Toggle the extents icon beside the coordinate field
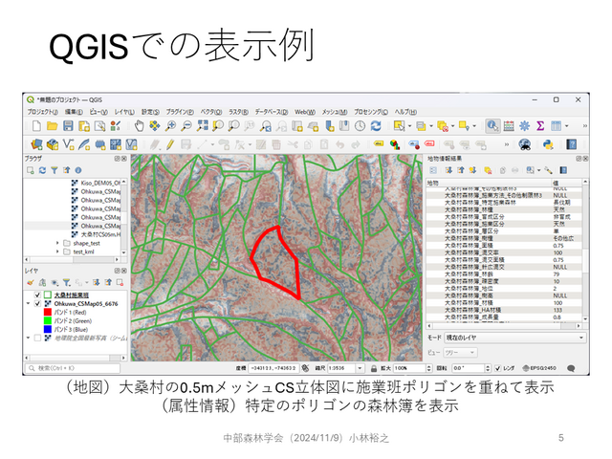 pos(306,368)
